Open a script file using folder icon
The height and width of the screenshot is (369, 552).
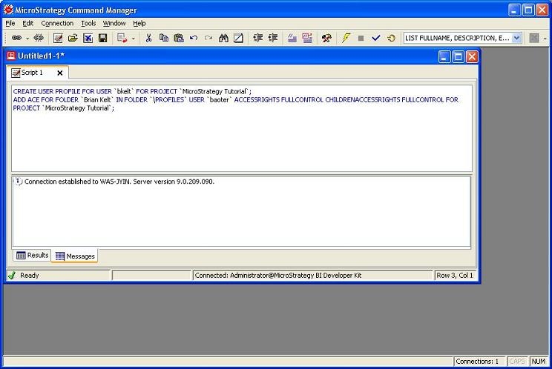[73, 38]
